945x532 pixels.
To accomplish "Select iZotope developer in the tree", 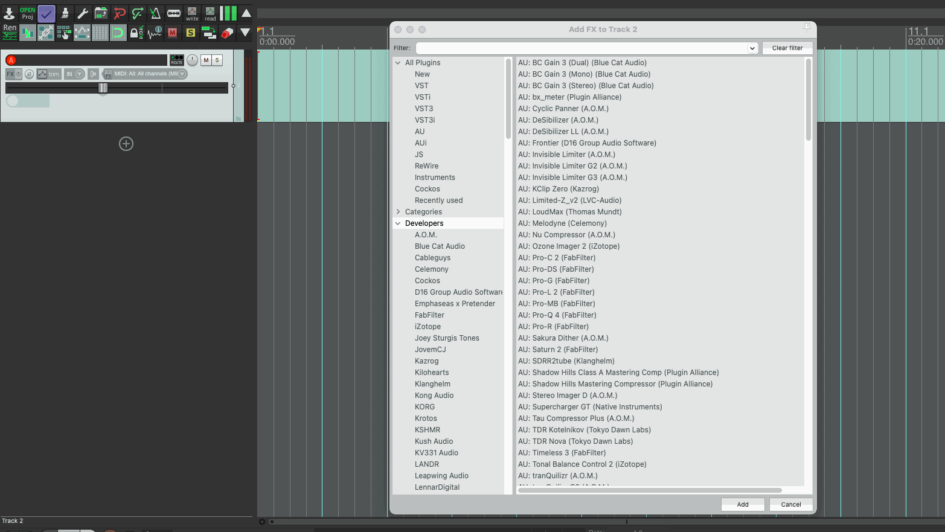I will coord(428,327).
